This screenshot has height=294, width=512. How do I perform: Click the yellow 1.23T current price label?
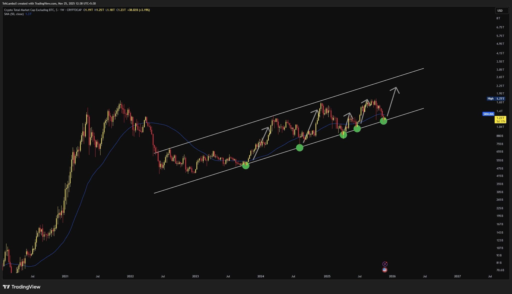pyautogui.click(x=500, y=118)
